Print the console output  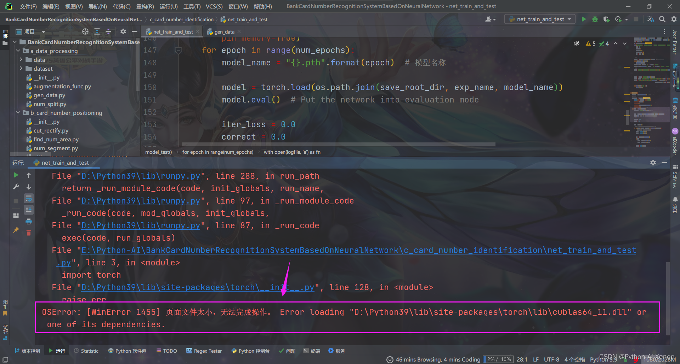click(x=29, y=222)
